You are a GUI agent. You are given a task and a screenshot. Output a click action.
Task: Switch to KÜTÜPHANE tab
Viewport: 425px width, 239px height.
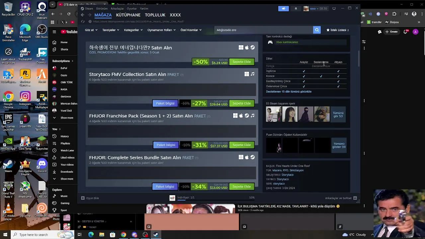click(128, 15)
